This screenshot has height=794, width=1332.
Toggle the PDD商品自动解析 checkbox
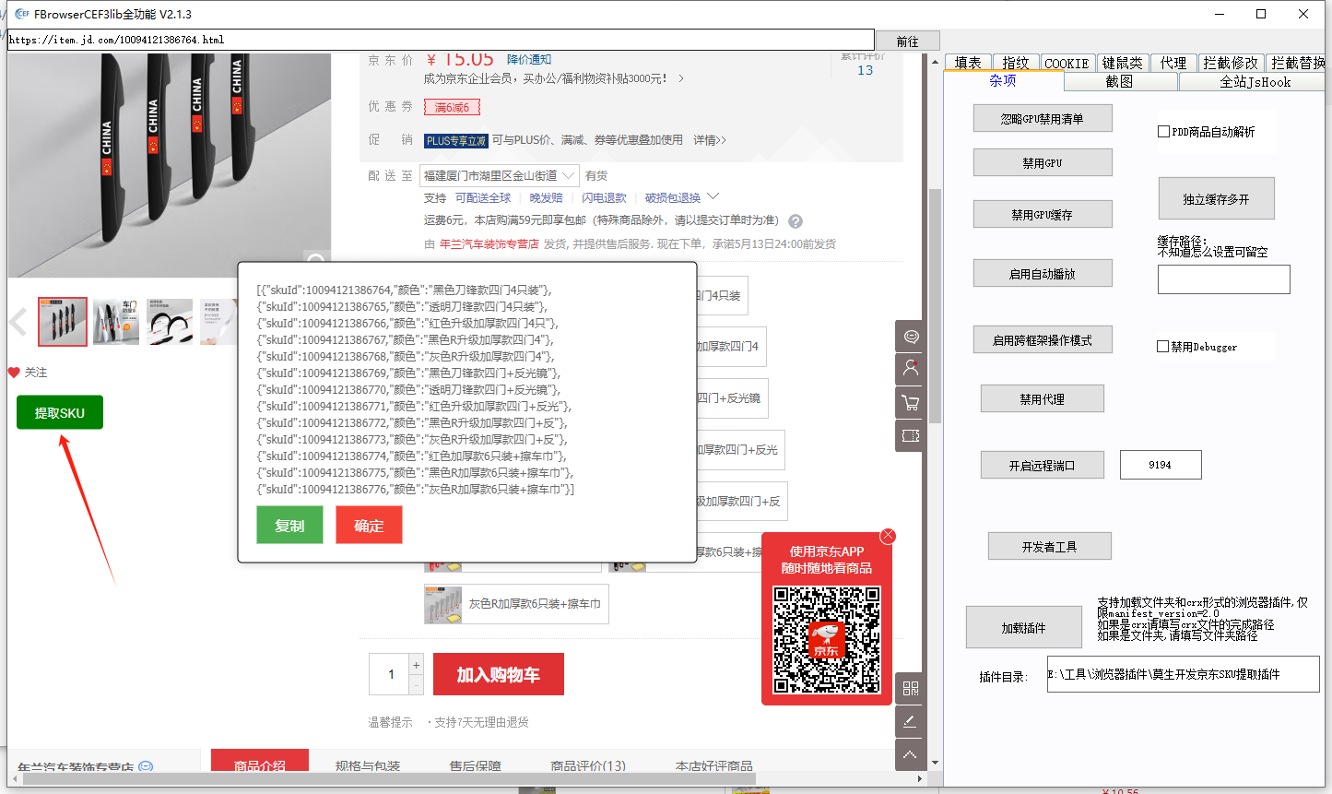point(1164,132)
